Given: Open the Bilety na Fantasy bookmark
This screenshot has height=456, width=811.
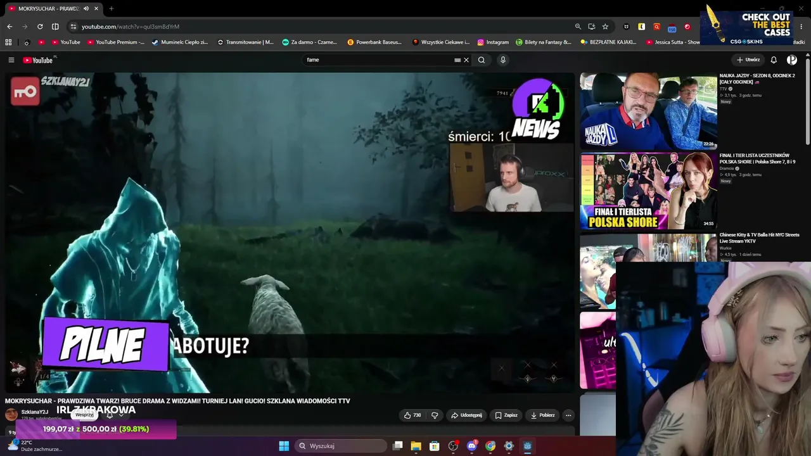Looking at the screenshot, I should tap(544, 42).
